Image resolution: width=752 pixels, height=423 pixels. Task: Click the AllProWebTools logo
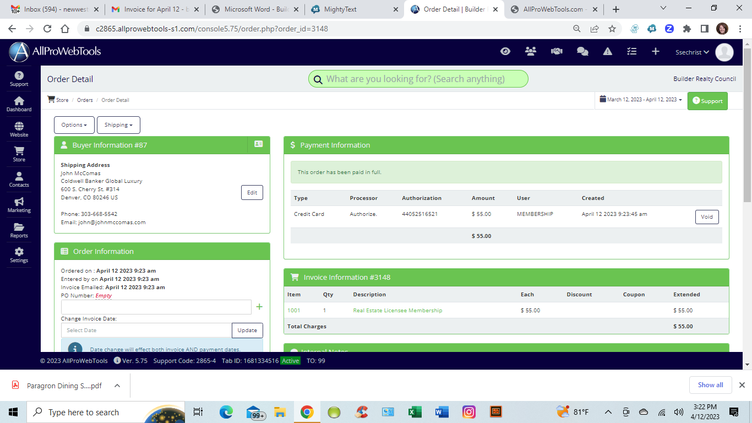(55, 52)
